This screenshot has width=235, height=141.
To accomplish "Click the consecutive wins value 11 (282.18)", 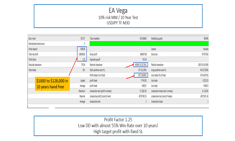I will [143, 91].
